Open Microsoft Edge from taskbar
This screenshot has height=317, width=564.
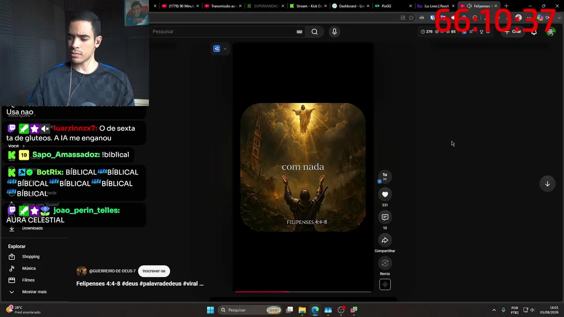click(x=315, y=310)
